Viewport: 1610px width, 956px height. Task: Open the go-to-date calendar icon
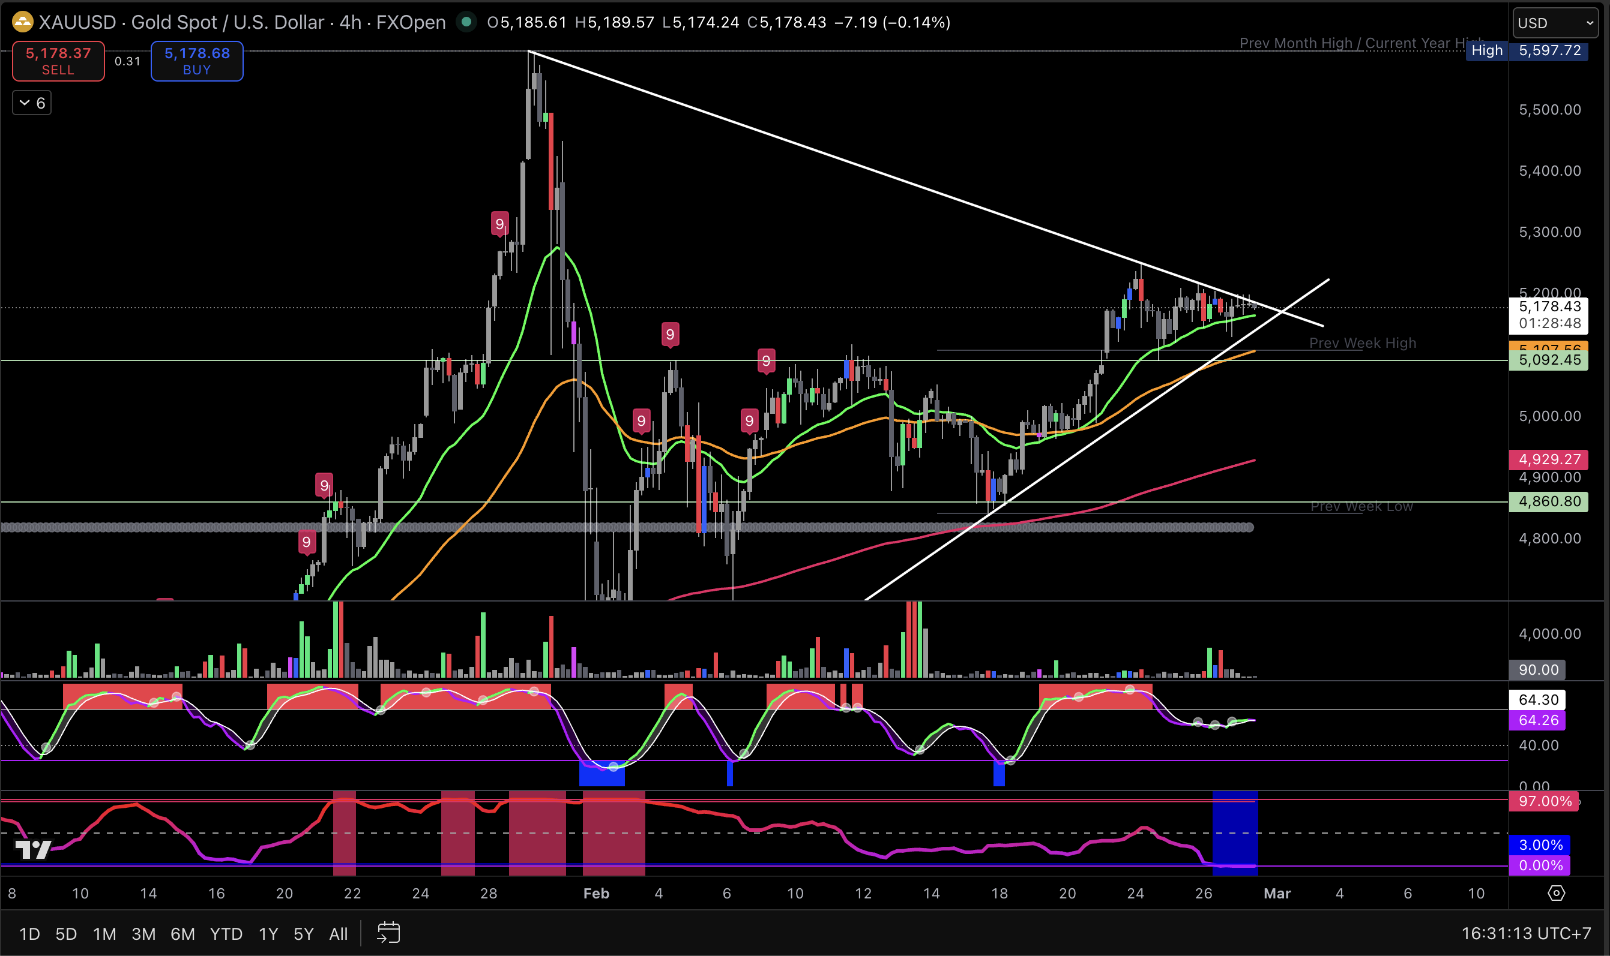click(x=388, y=933)
